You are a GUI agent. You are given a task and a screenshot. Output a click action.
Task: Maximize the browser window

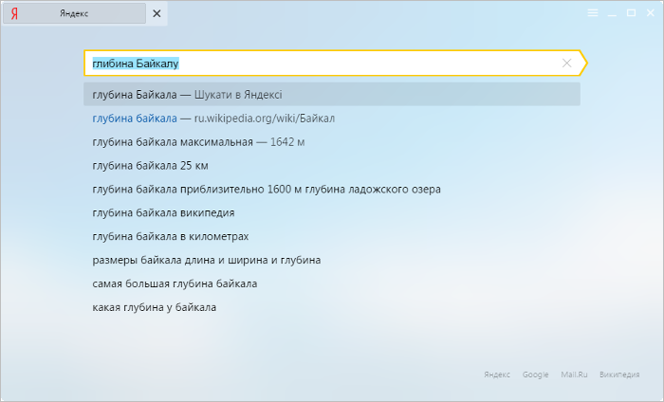(631, 13)
